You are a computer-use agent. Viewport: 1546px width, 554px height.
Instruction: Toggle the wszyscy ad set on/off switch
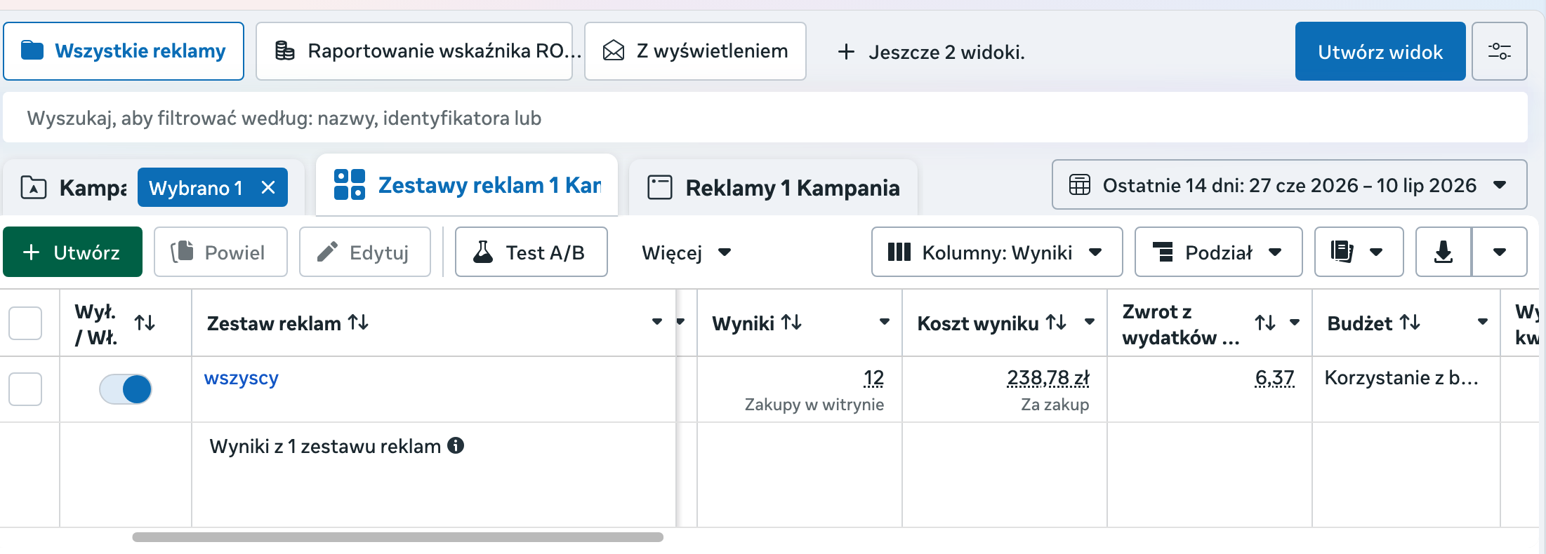126,389
